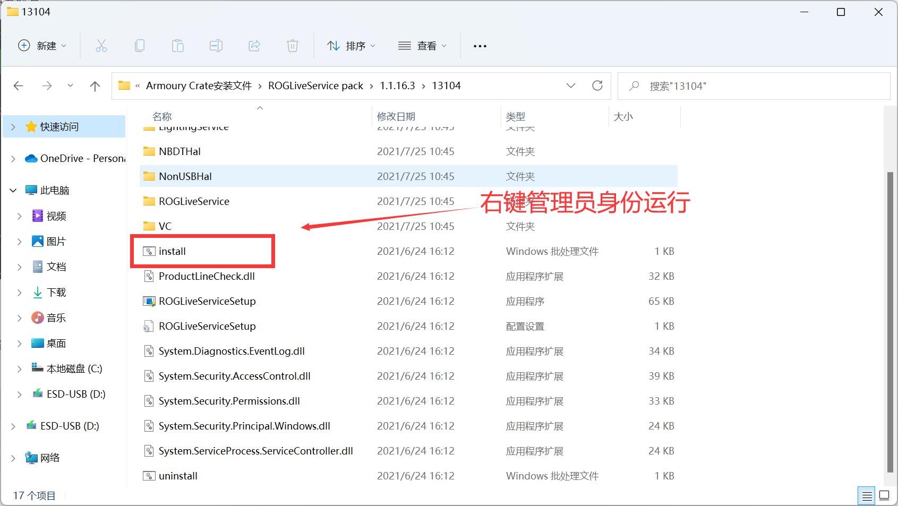Open the 查看 view menu
The width and height of the screenshot is (898, 506).
[422, 46]
